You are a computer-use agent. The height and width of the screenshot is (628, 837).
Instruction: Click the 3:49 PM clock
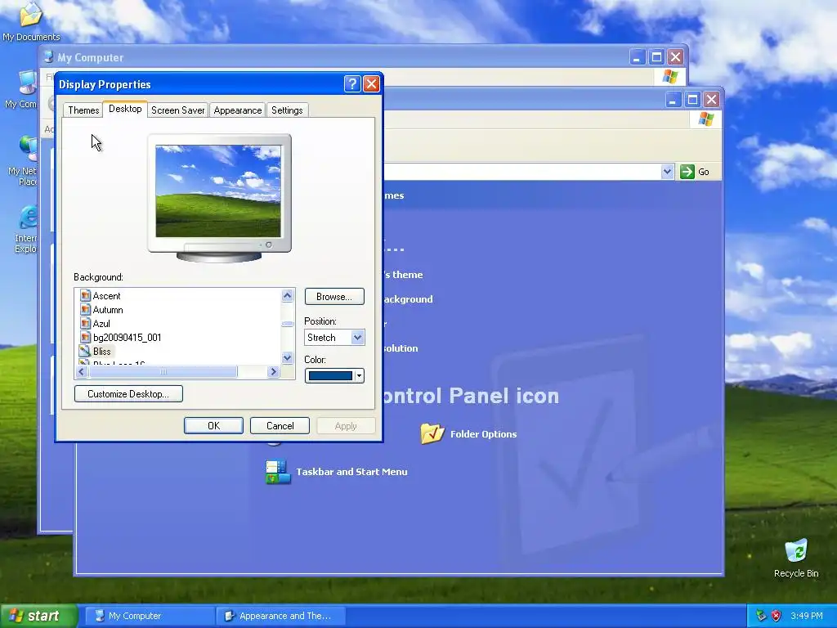(x=807, y=616)
